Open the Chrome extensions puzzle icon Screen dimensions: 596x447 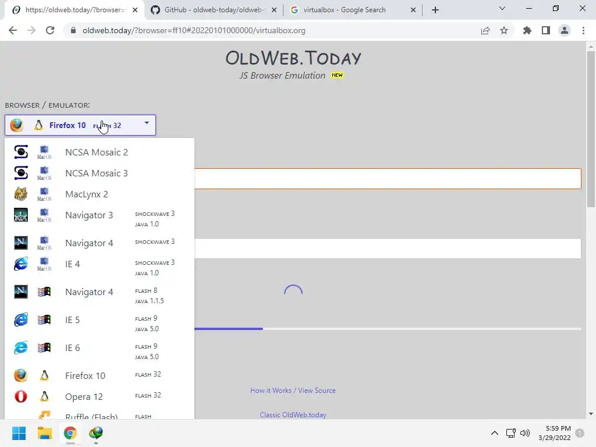pos(527,30)
